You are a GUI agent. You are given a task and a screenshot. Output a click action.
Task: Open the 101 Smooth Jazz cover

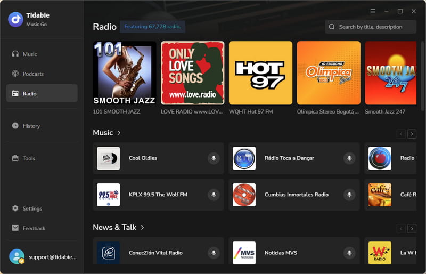[x=125, y=73]
